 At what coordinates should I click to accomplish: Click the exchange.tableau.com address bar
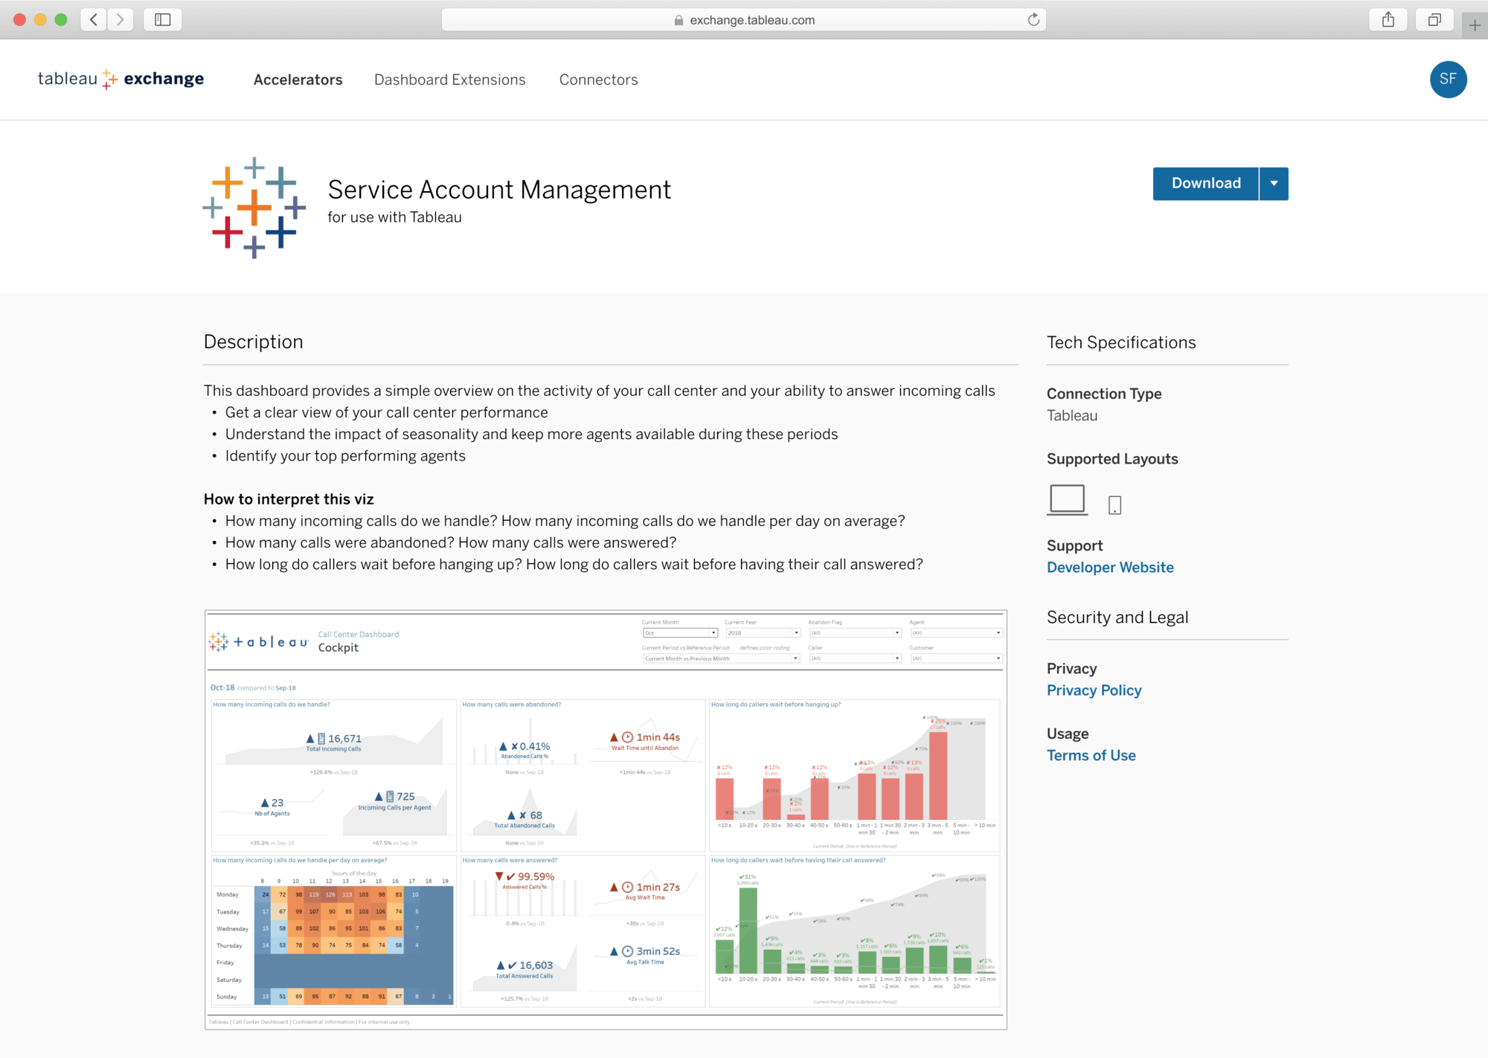(744, 20)
